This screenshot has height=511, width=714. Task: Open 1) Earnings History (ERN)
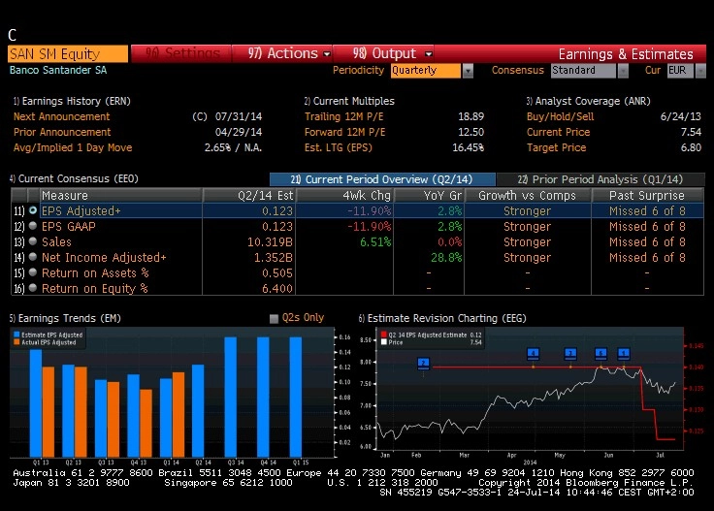(72, 101)
